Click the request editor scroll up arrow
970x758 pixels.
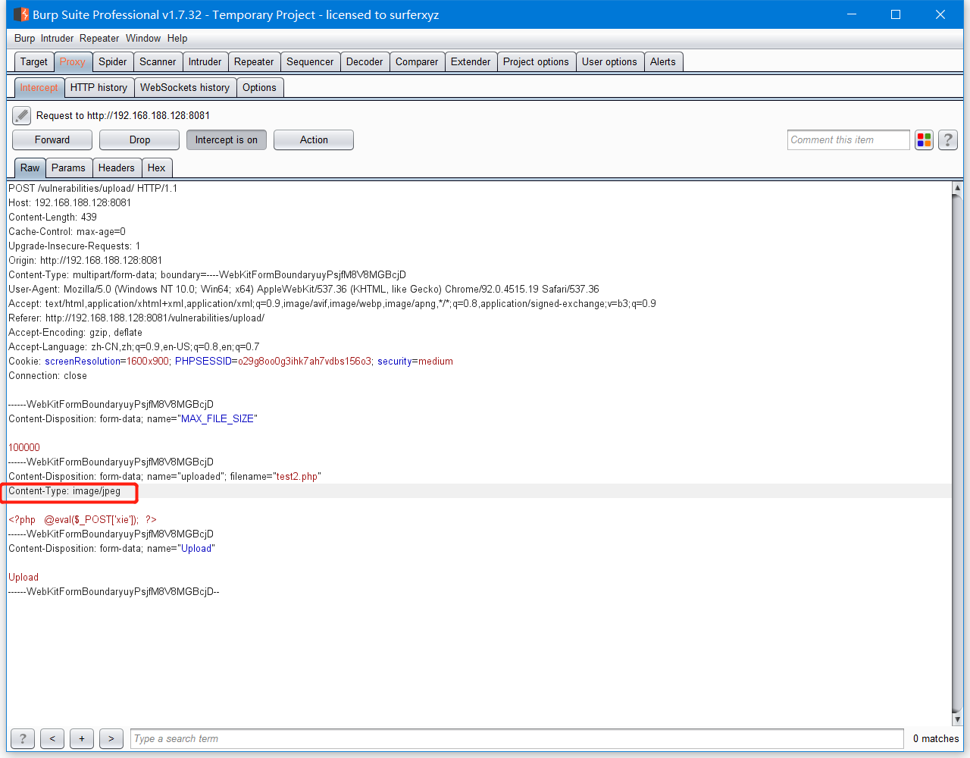coord(957,188)
